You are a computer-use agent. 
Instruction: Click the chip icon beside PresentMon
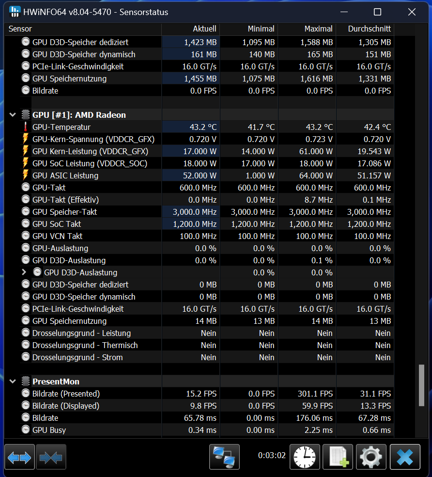[x=26, y=381]
